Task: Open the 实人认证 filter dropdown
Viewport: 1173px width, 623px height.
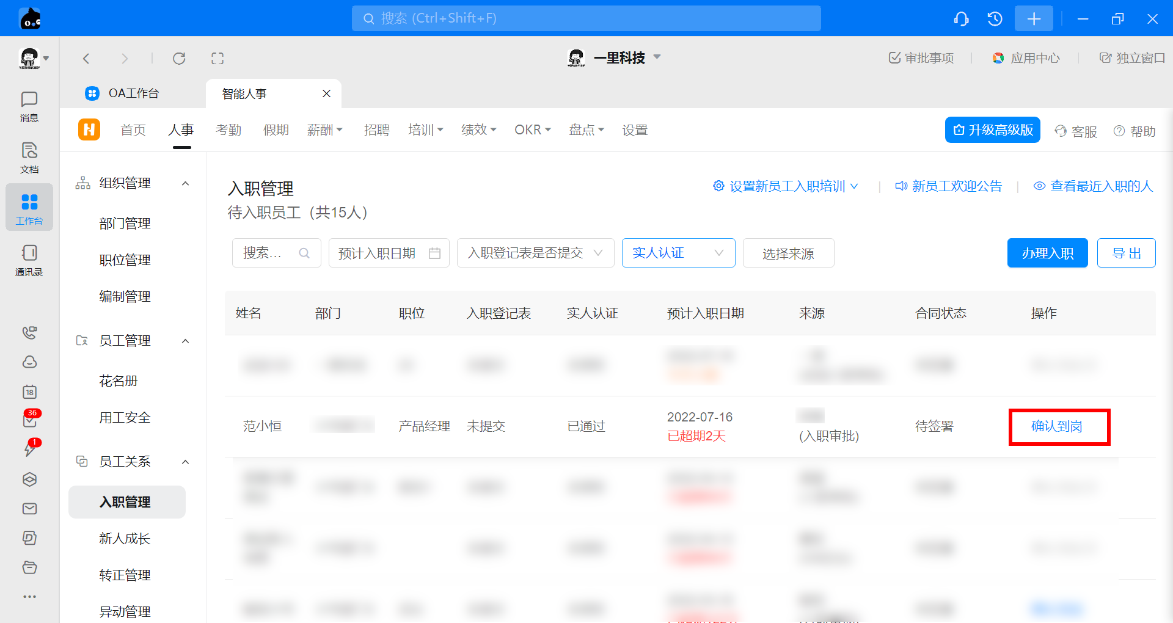Action: [678, 253]
